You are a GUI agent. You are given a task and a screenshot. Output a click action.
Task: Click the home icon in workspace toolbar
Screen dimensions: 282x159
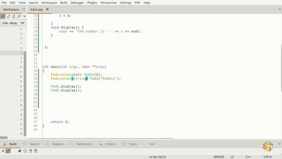click(x=14, y=16)
